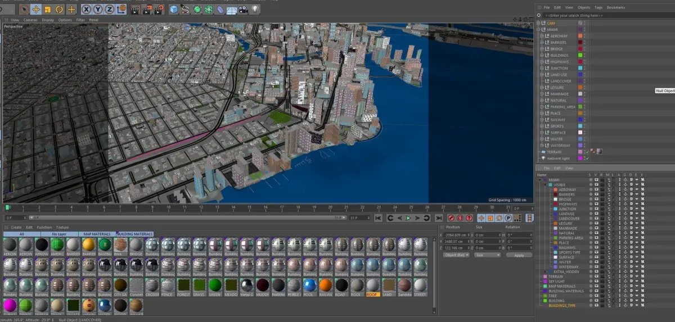Click the Cube primitive icon

coord(174,10)
